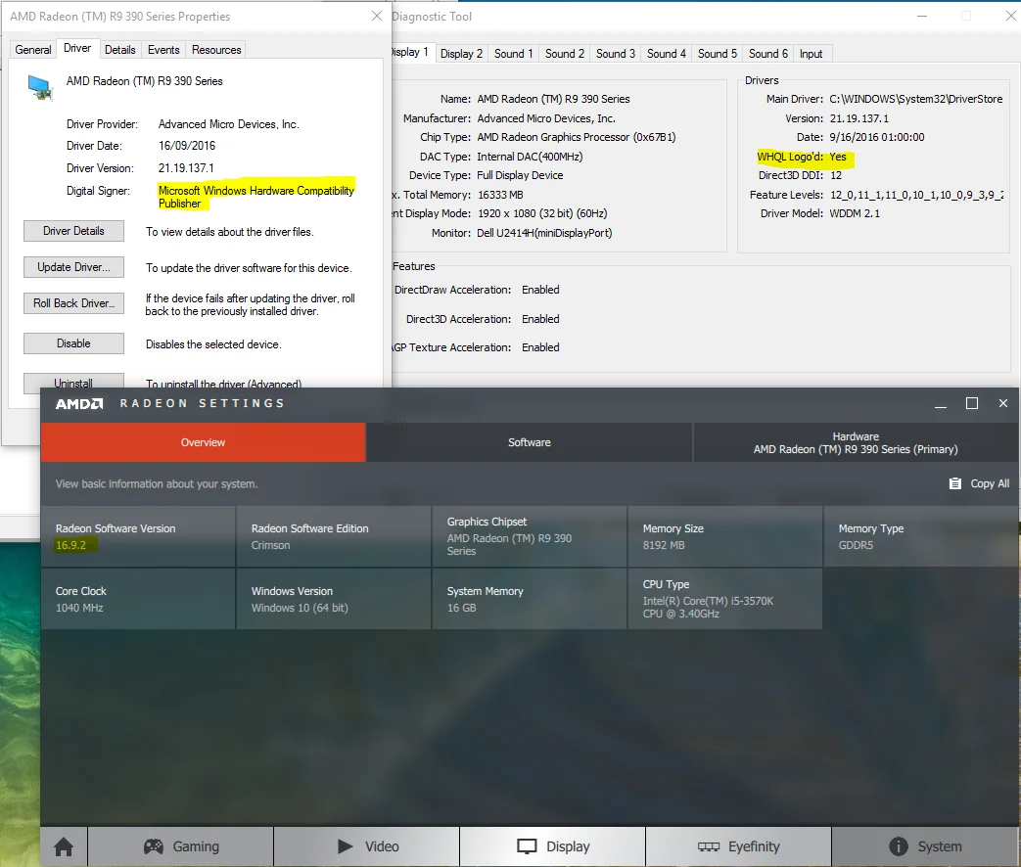The width and height of the screenshot is (1021, 867).
Task: Open the Resources tab in Properties
Action: 216,50
